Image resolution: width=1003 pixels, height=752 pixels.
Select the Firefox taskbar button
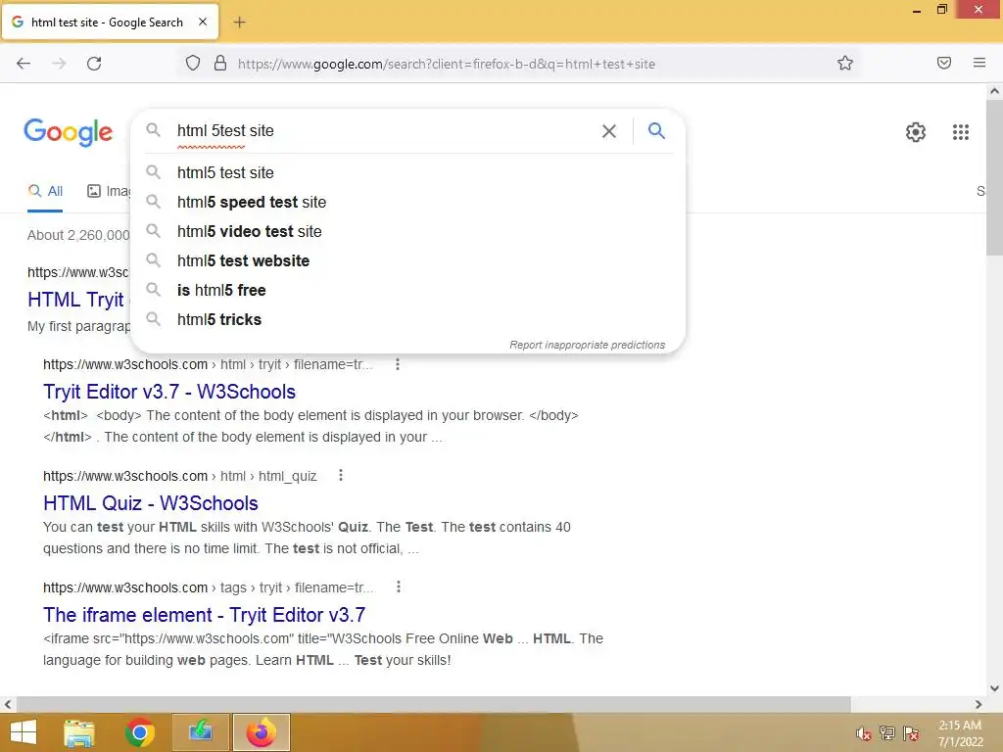coord(261,732)
